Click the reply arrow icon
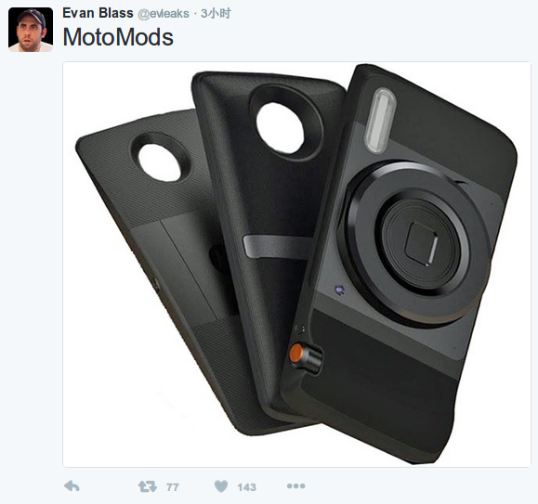Screen dimensions: 538x504 pos(72,485)
